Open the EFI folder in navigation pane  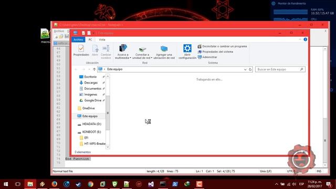(86, 138)
